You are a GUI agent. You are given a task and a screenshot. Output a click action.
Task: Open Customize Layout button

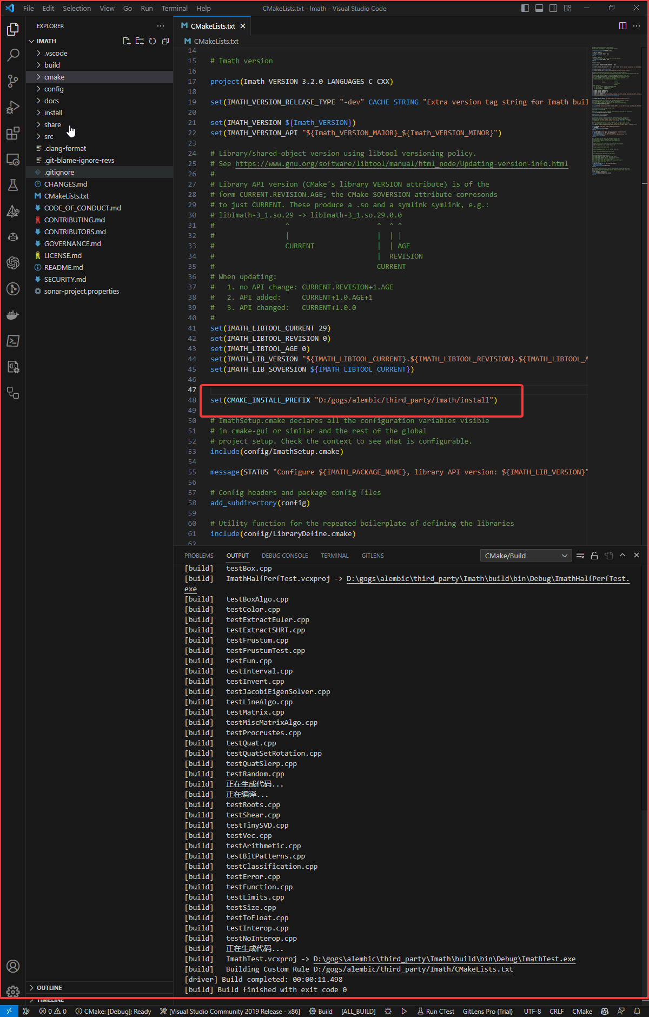click(x=567, y=8)
